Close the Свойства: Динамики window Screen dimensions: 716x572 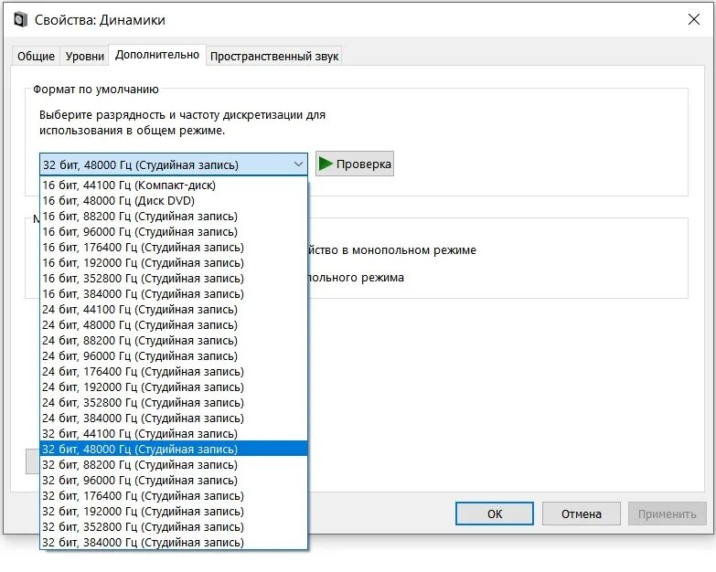pos(694,19)
